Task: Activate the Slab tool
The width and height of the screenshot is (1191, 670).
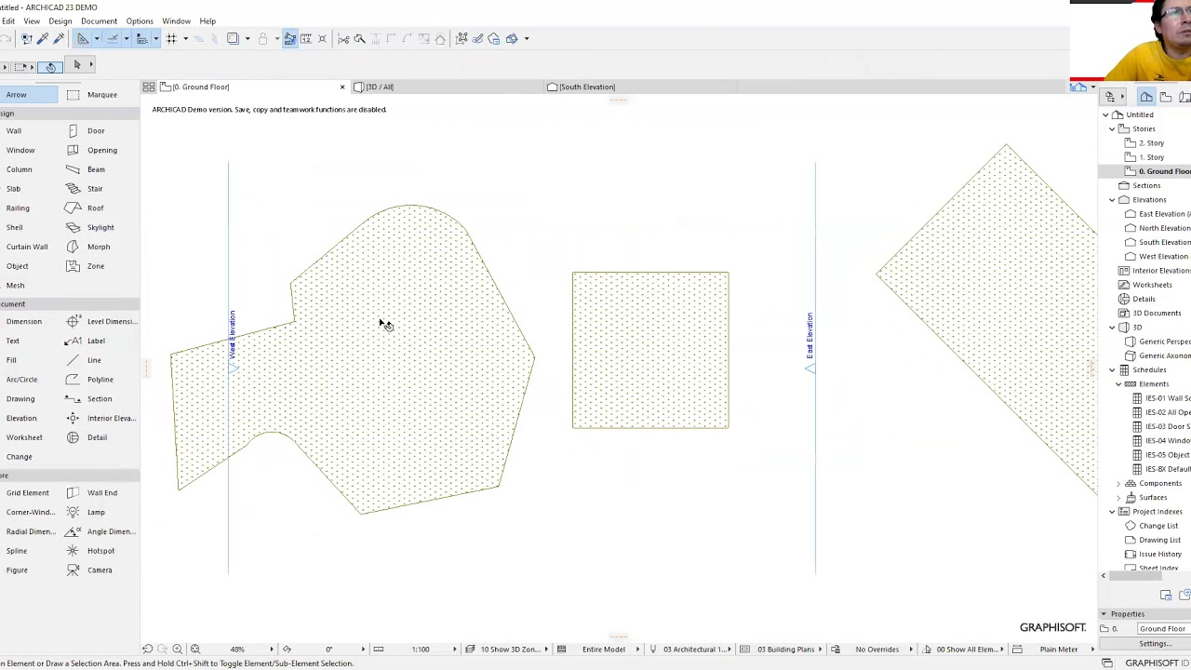Action: click(x=13, y=189)
